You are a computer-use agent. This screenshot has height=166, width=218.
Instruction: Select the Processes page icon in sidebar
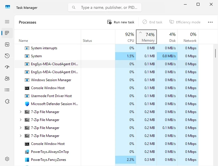coord(7,33)
